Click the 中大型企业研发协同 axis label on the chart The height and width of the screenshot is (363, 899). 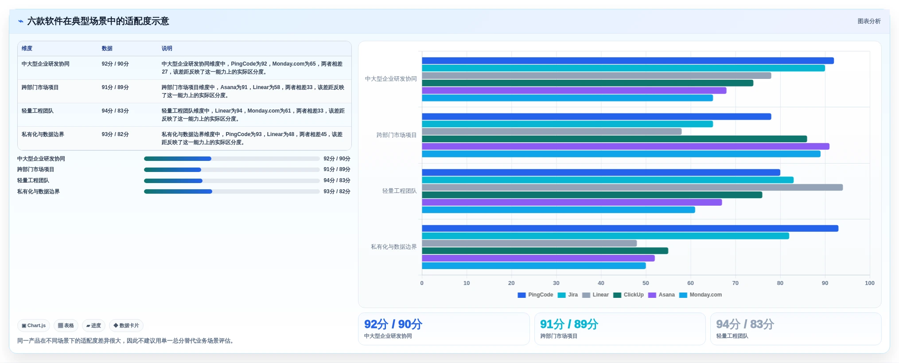coord(391,79)
